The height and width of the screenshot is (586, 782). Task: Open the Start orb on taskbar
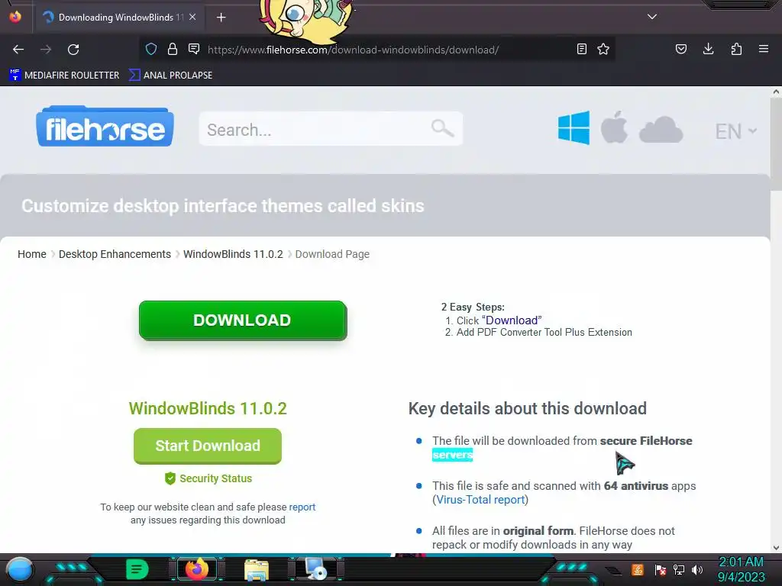point(20,569)
